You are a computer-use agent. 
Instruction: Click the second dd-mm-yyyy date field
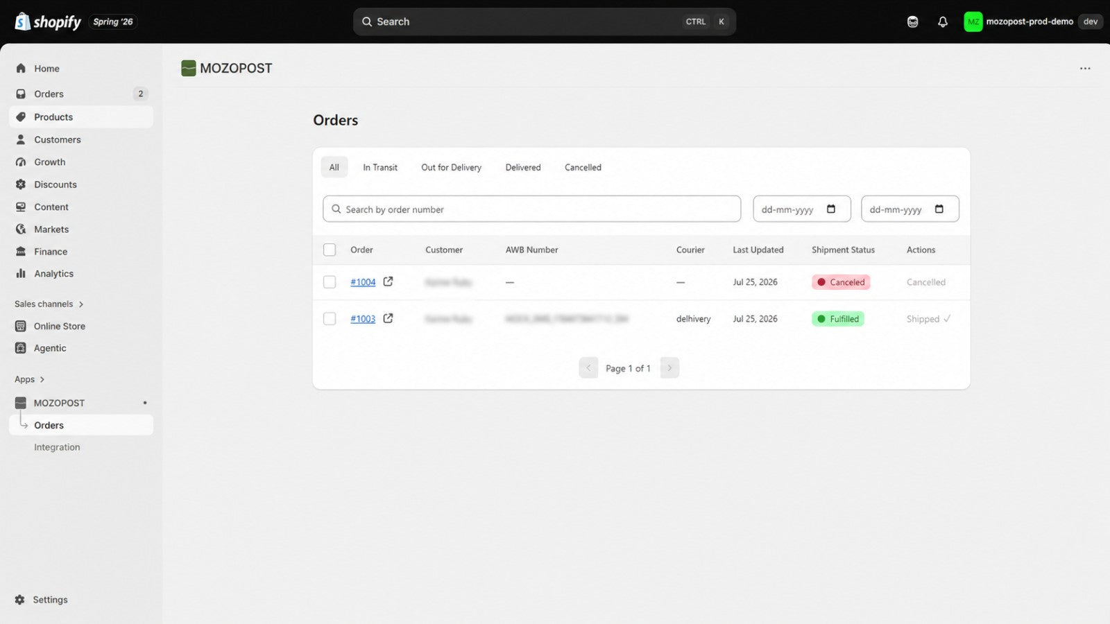point(910,209)
